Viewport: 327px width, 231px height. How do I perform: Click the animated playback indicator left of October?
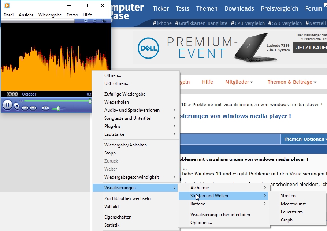pyautogui.click(x=12, y=94)
